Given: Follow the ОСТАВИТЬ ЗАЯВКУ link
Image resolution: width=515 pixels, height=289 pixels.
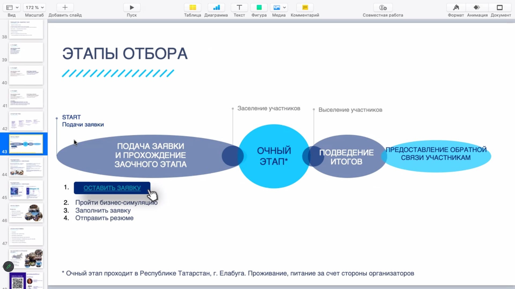Looking at the screenshot, I should [x=112, y=188].
